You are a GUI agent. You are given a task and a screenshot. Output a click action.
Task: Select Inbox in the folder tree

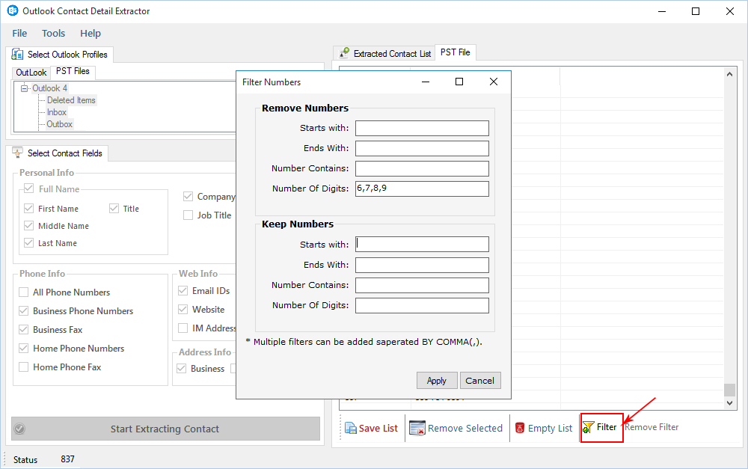[x=57, y=112]
